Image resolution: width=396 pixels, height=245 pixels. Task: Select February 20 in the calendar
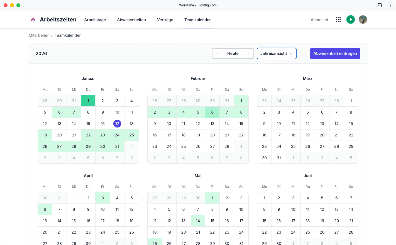pyautogui.click(x=212, y=135)
